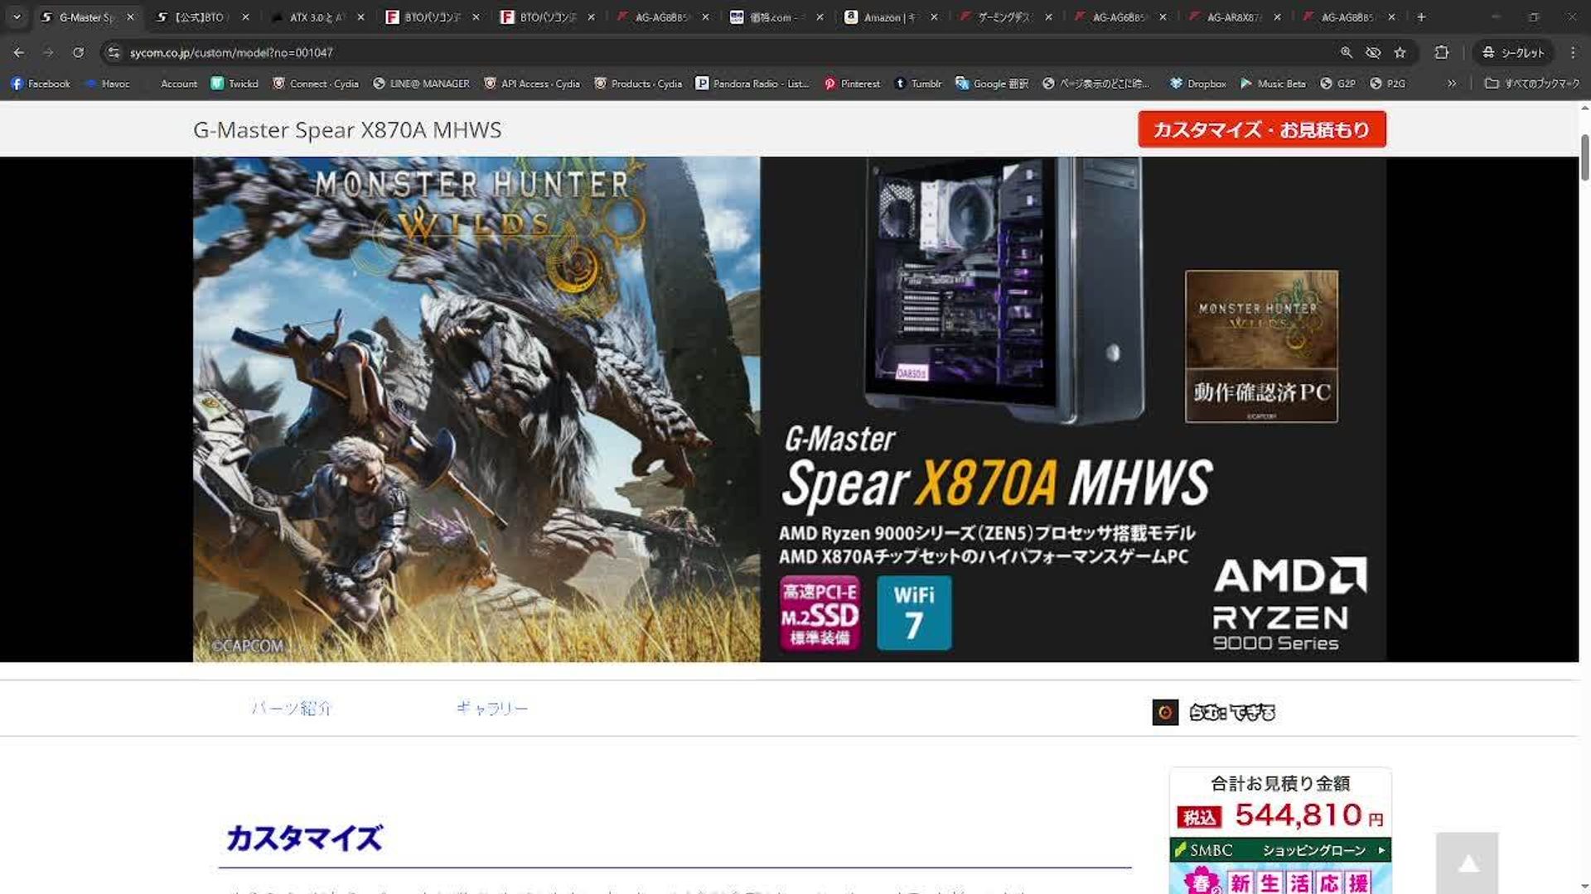Switch to the 価格.com tab

pyautogui.click(x=771, y=17)
